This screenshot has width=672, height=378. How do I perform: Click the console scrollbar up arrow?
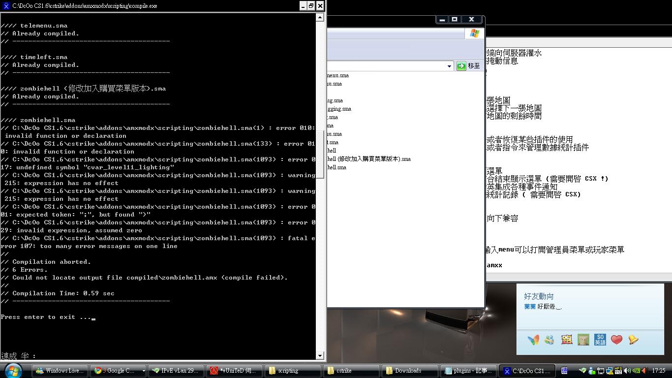(x=320, y=17)
